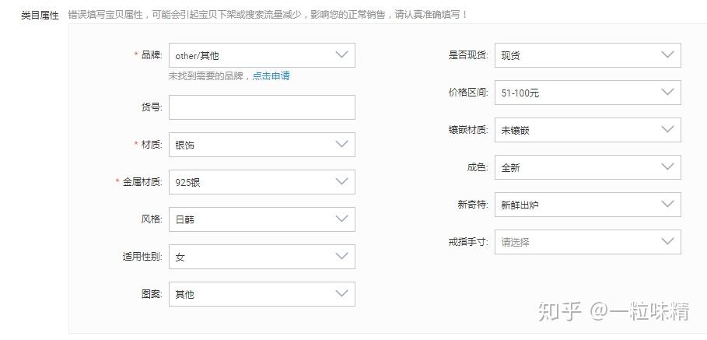
Task: Click the chevron arrow beside 银饰
Action: [341, 145]
